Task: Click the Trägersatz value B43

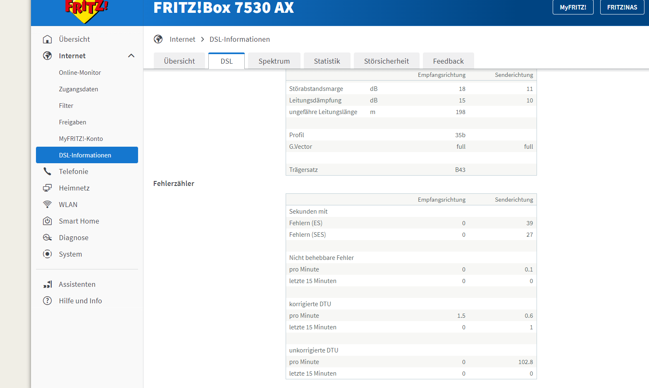Action: 461,170
